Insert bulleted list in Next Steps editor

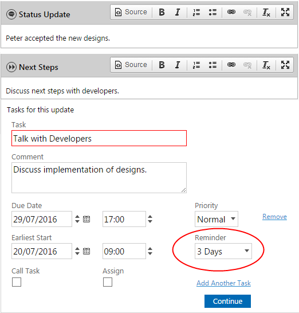[x=213, y=65]
